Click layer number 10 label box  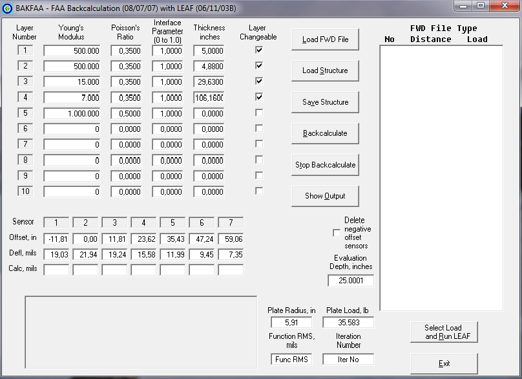(x=25, y=191)
